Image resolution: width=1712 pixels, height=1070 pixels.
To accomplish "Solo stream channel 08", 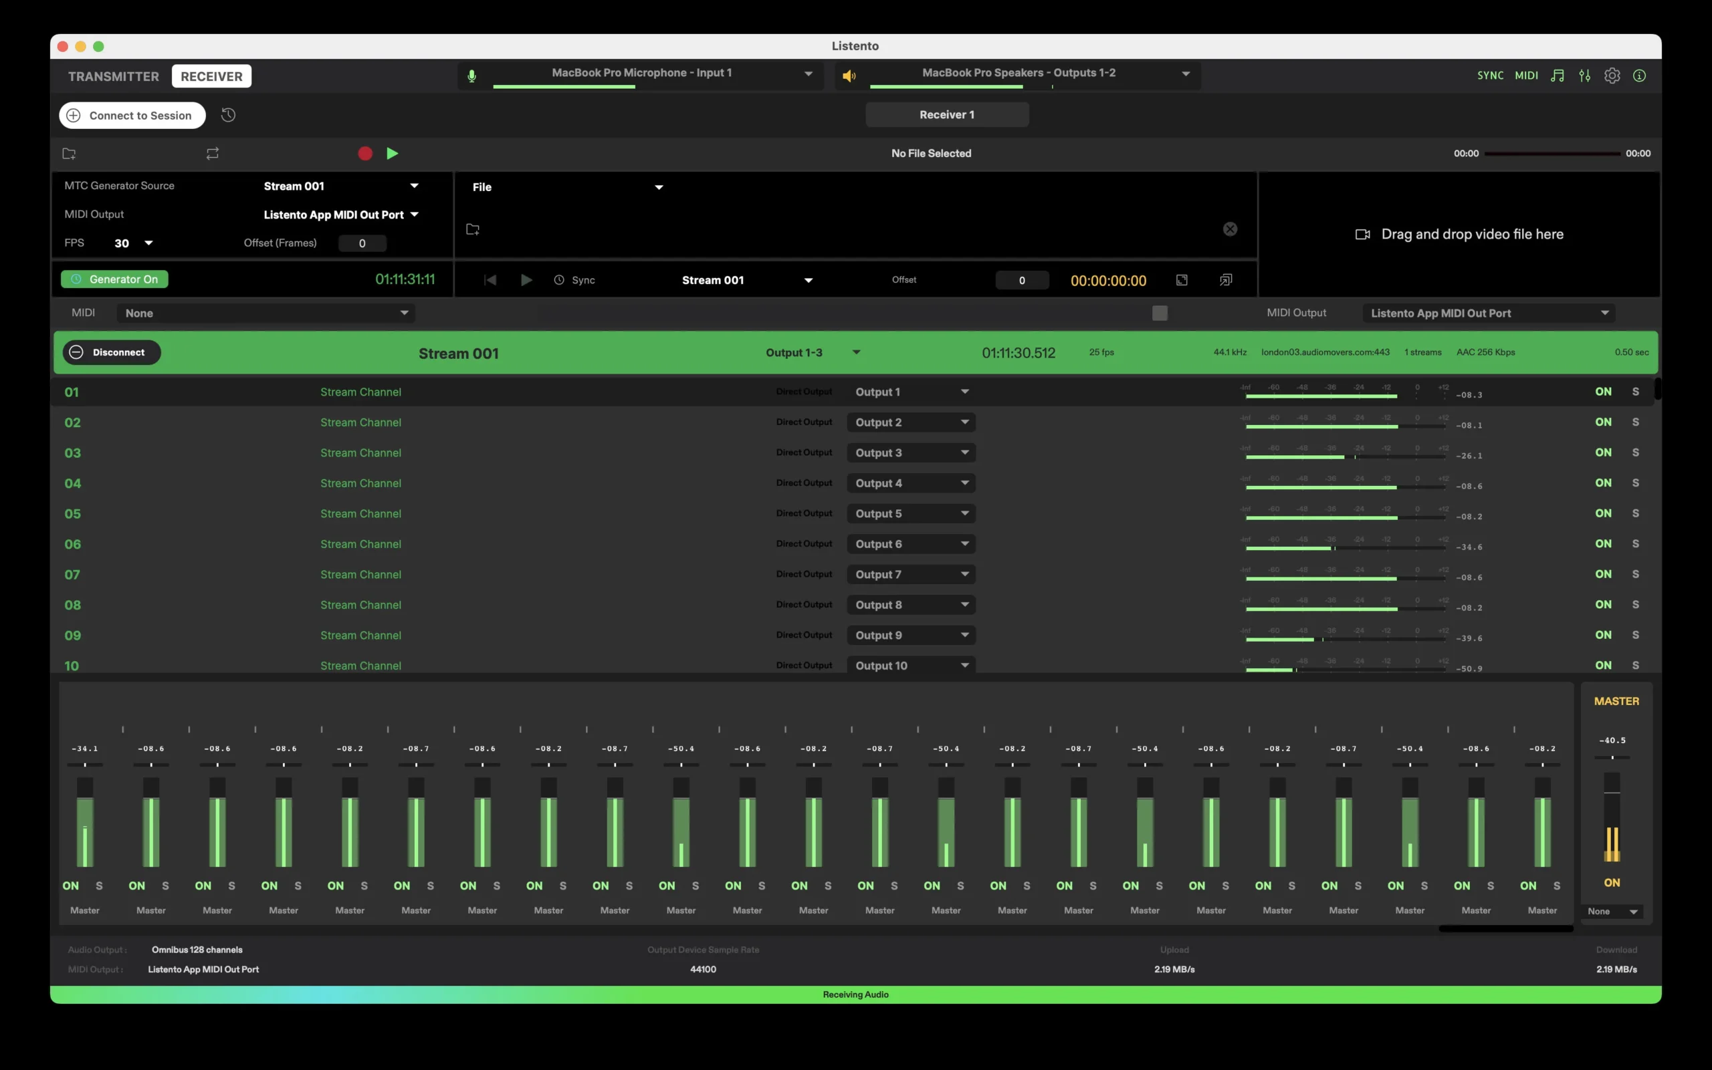I will point(1636,604).
